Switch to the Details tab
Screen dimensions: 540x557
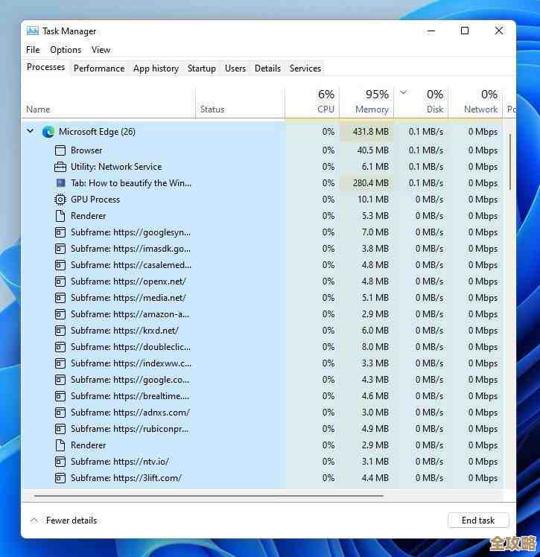pyautogui.click(x=267, y=69)
